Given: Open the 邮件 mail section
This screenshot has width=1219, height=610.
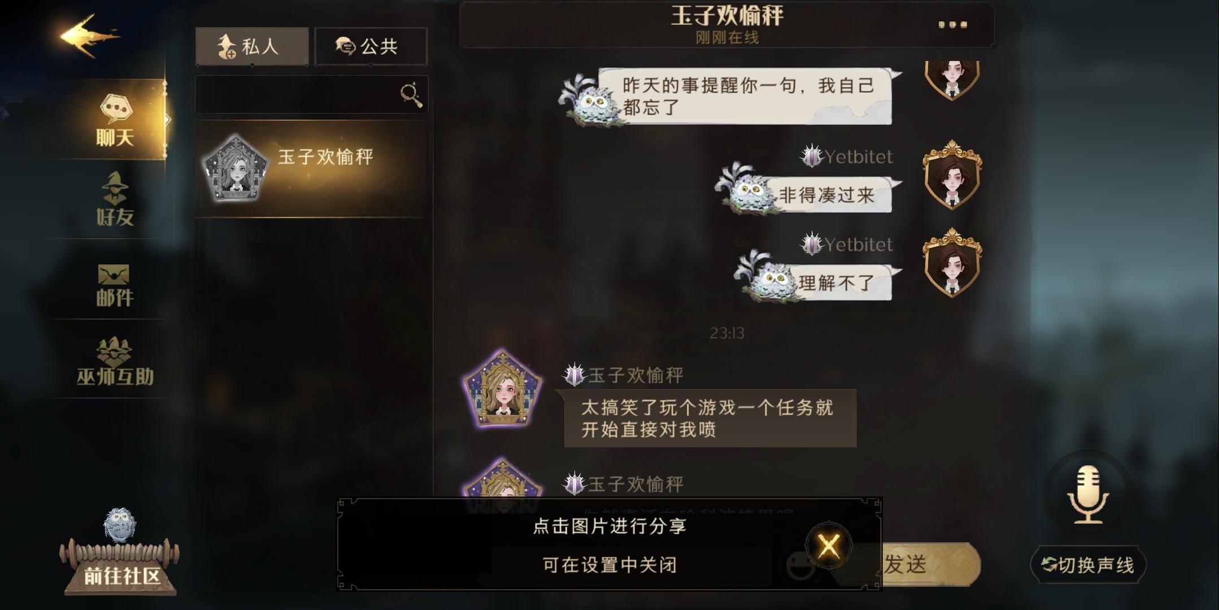Looking at the screenshot, I should point(115,285).
